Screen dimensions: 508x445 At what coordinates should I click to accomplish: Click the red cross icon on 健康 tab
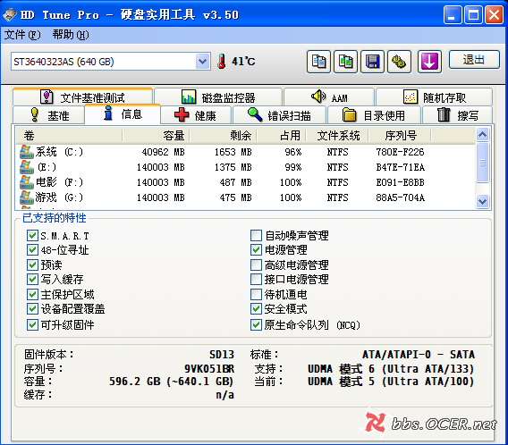tap(182, 115)
